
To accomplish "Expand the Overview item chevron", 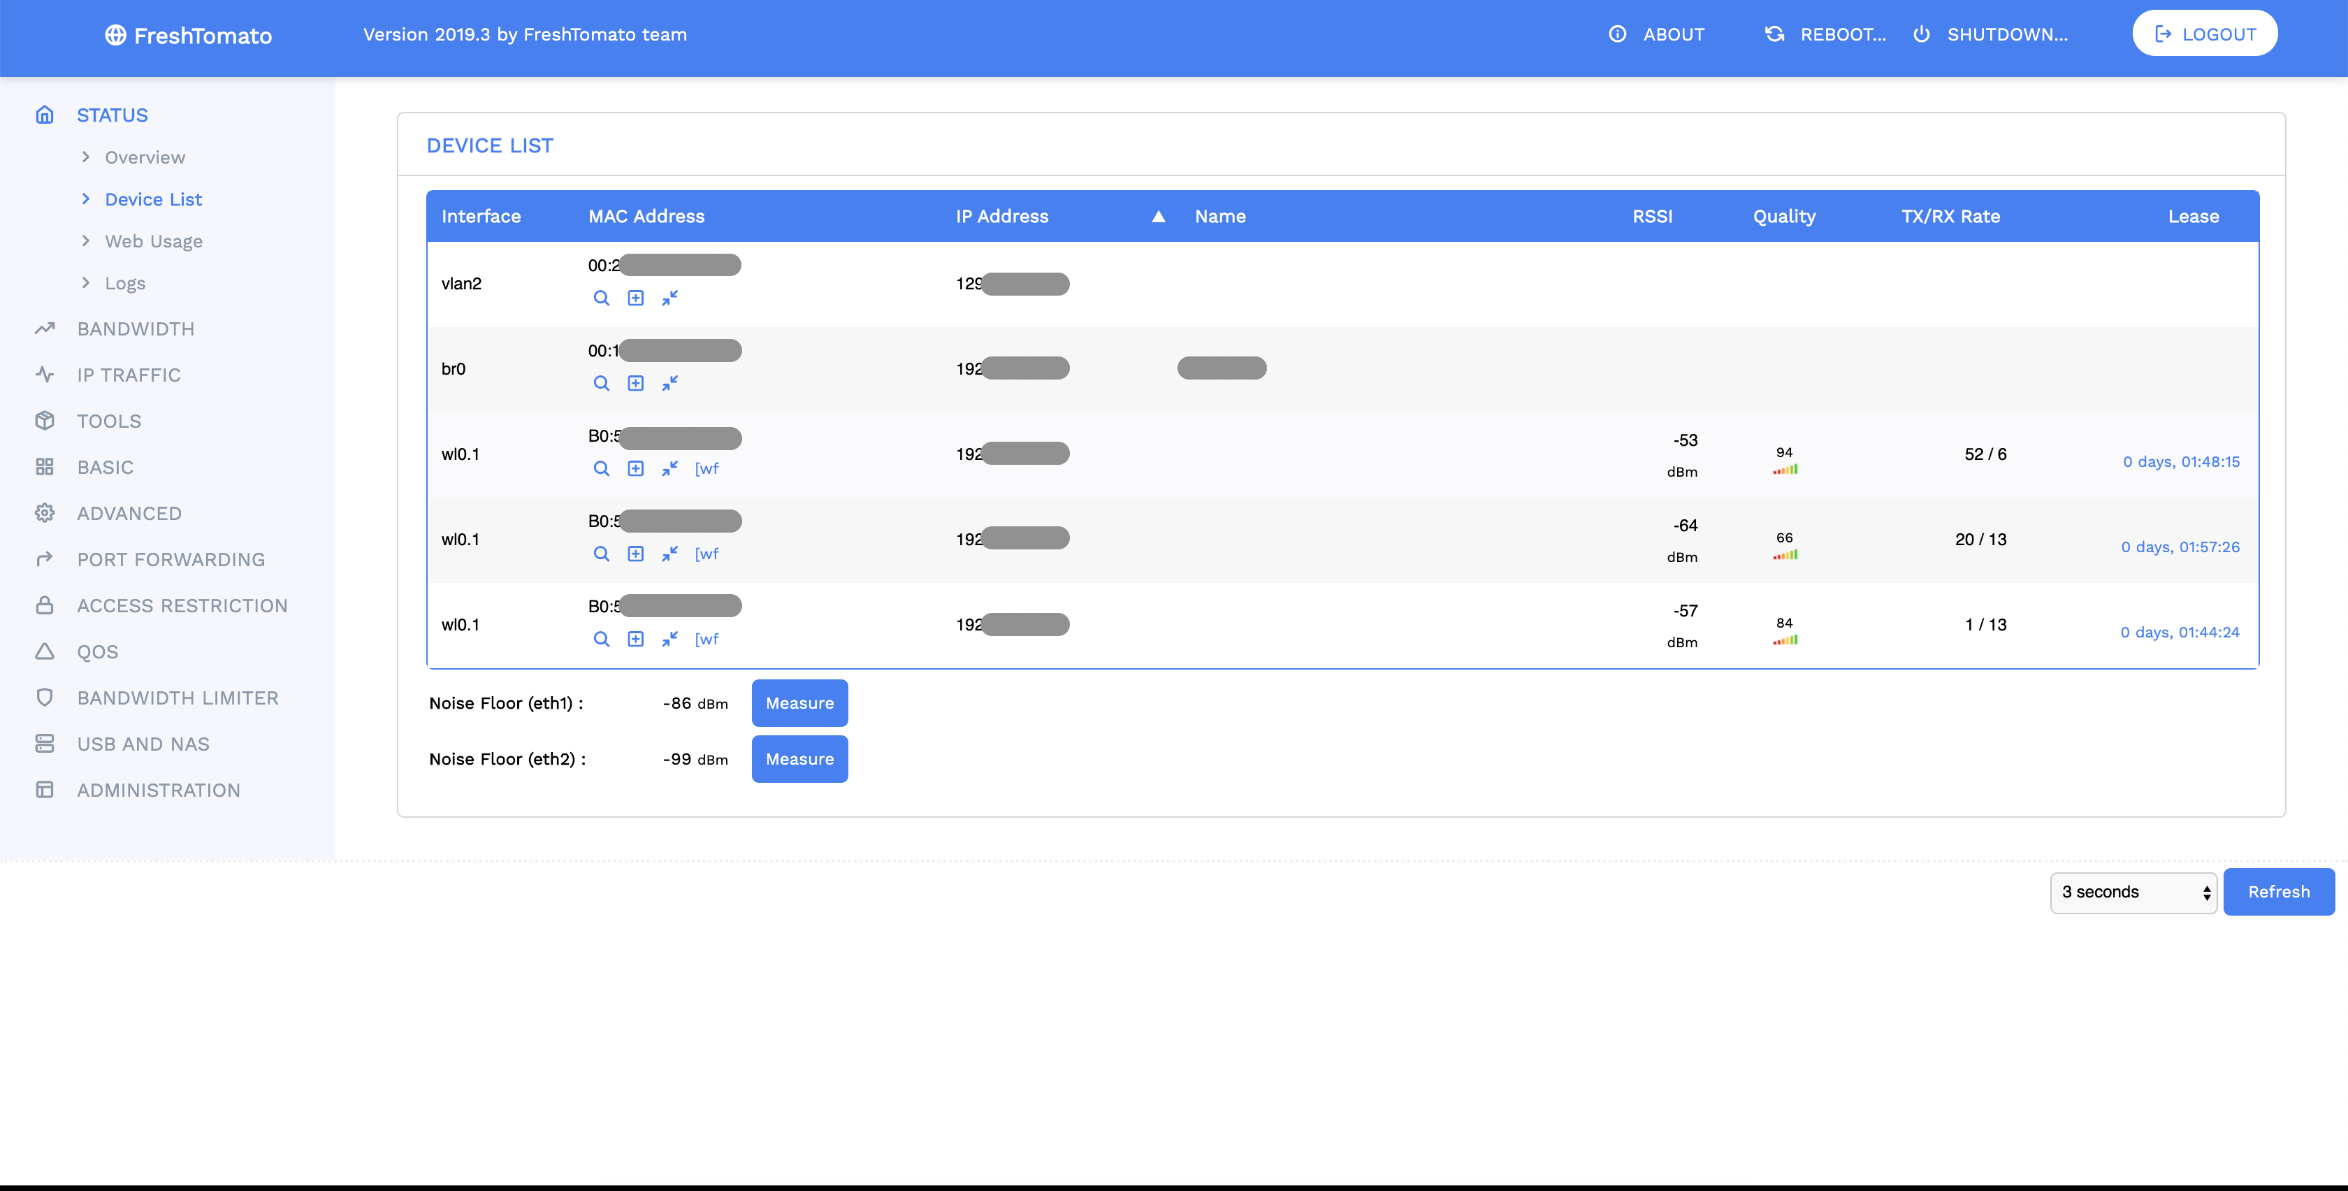I will tap(86, 157).
